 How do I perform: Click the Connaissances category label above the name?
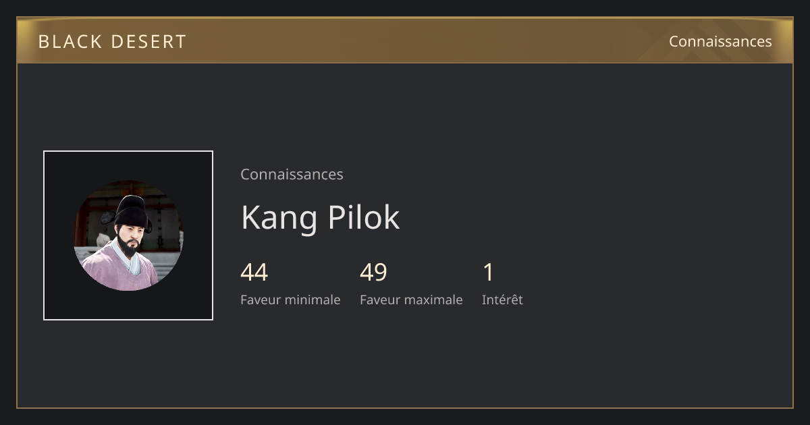(292, 174)
